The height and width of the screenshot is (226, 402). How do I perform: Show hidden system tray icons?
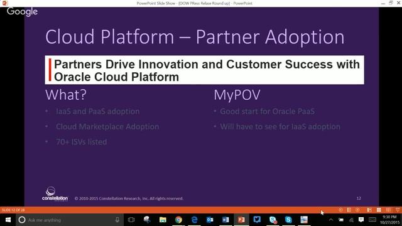coord(331,220)
